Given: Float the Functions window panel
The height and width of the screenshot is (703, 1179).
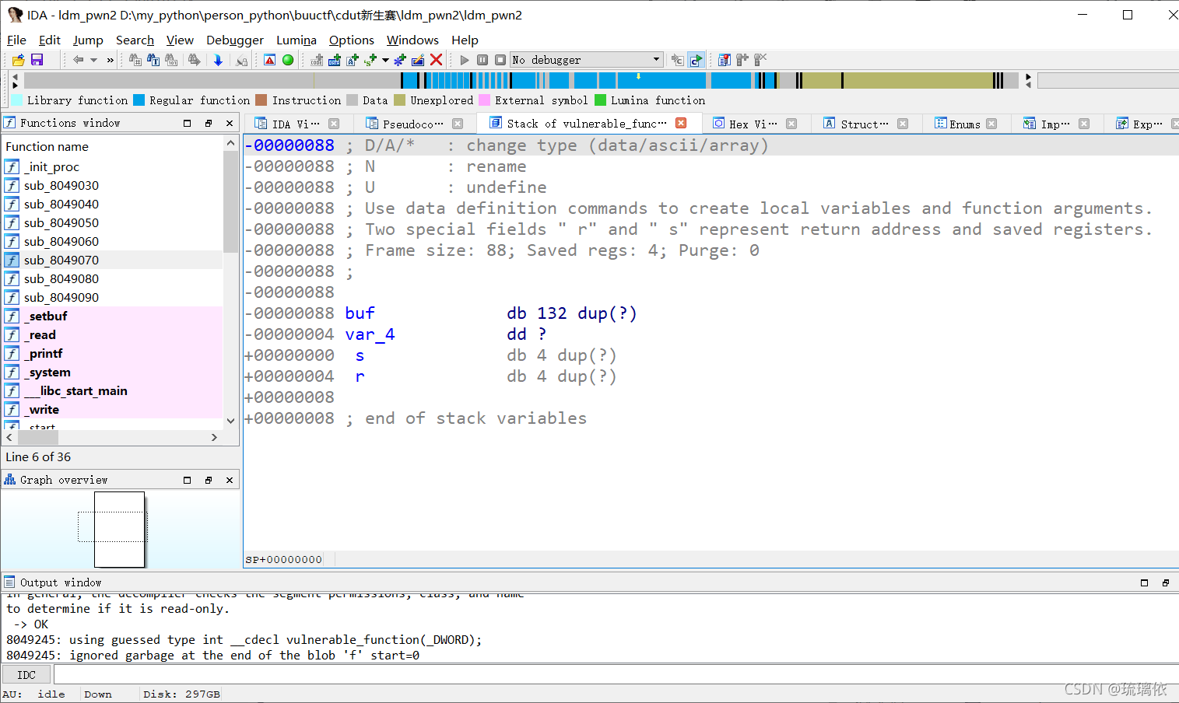Looking at the screenshot, I should tap(208, 123).
